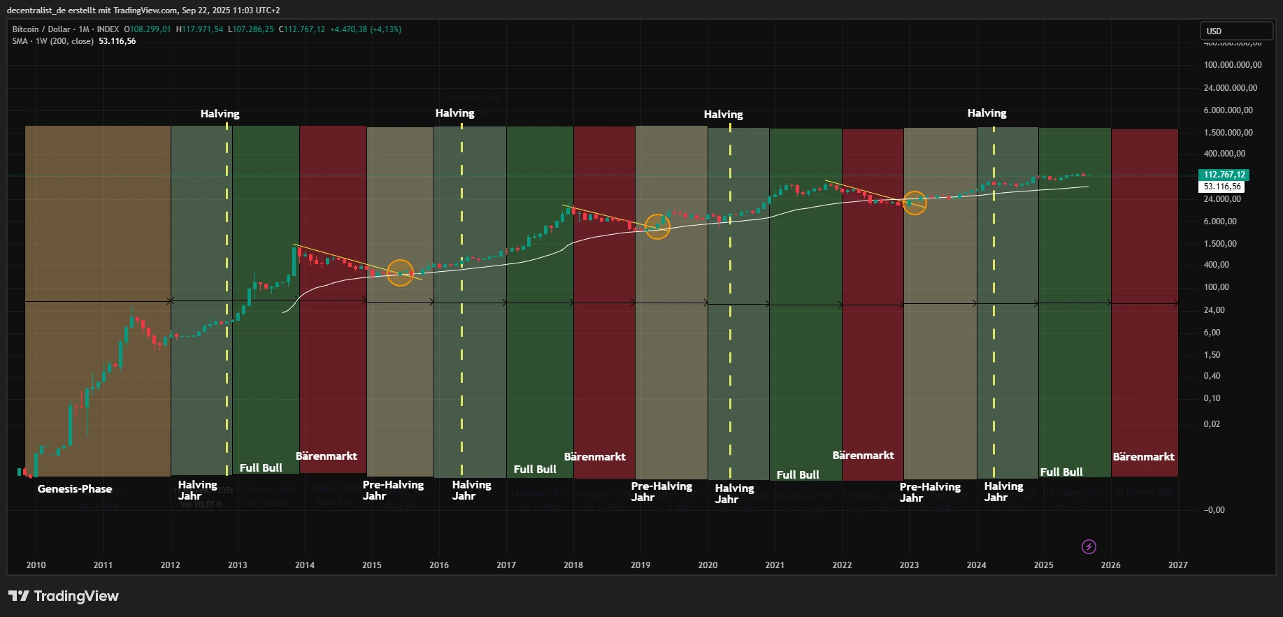
Task: Click the close price value 112.767,12 in header
Action: [x=305, y=29]
